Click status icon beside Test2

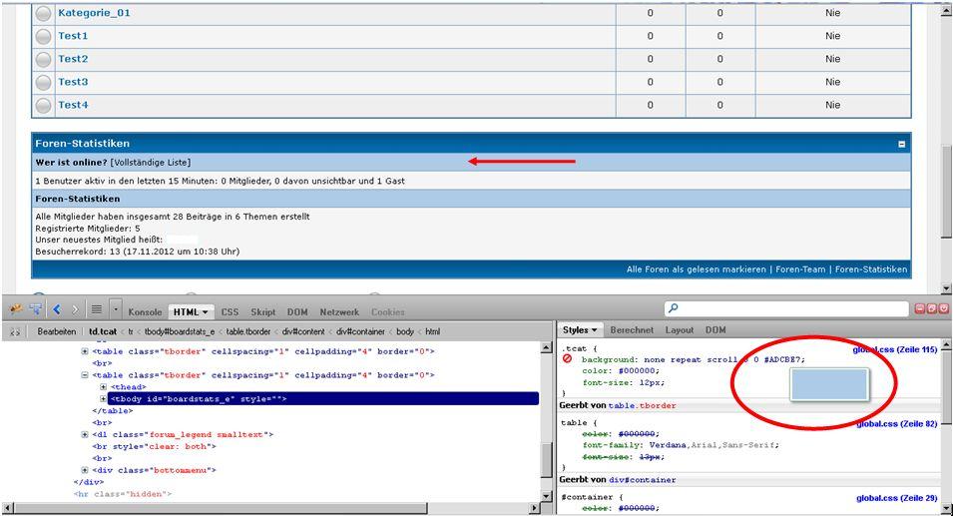tap(43, 59)
